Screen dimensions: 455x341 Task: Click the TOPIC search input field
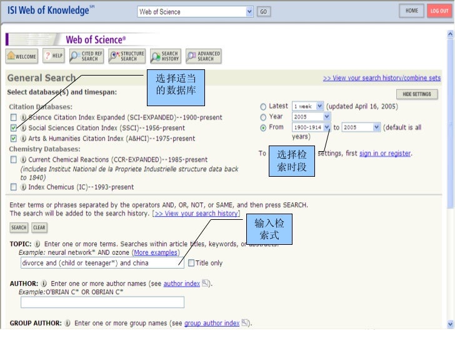(102, 263)
